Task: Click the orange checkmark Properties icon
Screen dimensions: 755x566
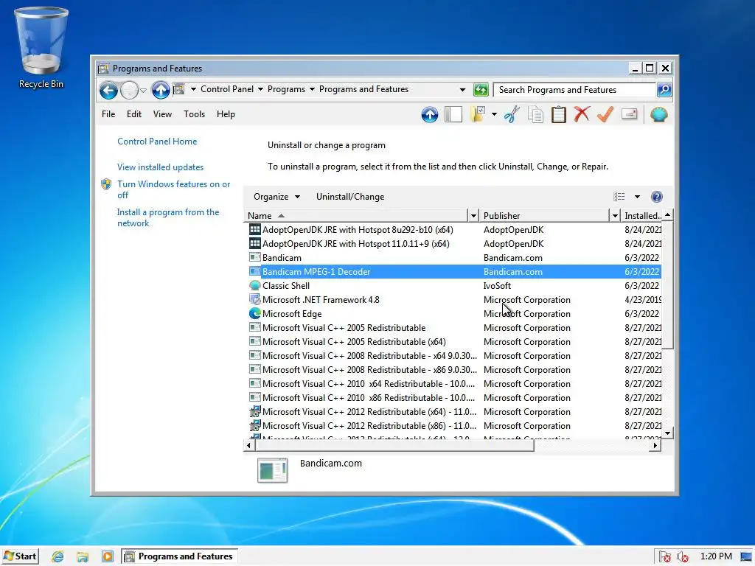Action: click(605, 114)
